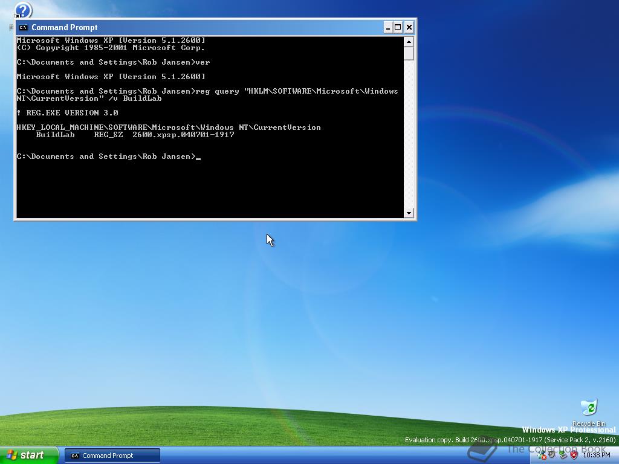Image resolution: width=619 pixels, height=464 pixels.
Task: Click the Command Prompt title bar icon
Action: click(24, 27)
